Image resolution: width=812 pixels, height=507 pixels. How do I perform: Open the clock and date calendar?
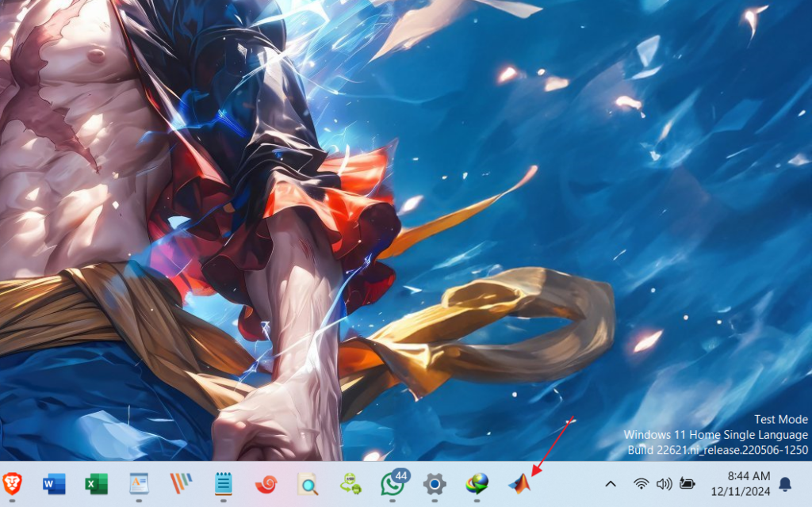coord(749,483)
